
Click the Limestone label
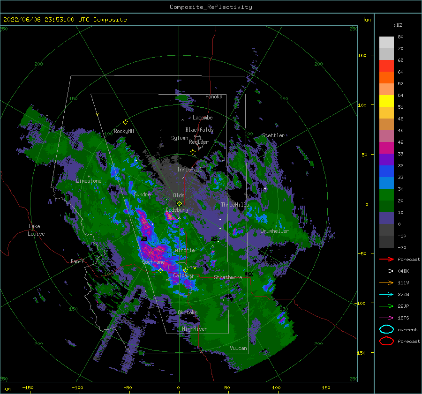click(89, 181)
